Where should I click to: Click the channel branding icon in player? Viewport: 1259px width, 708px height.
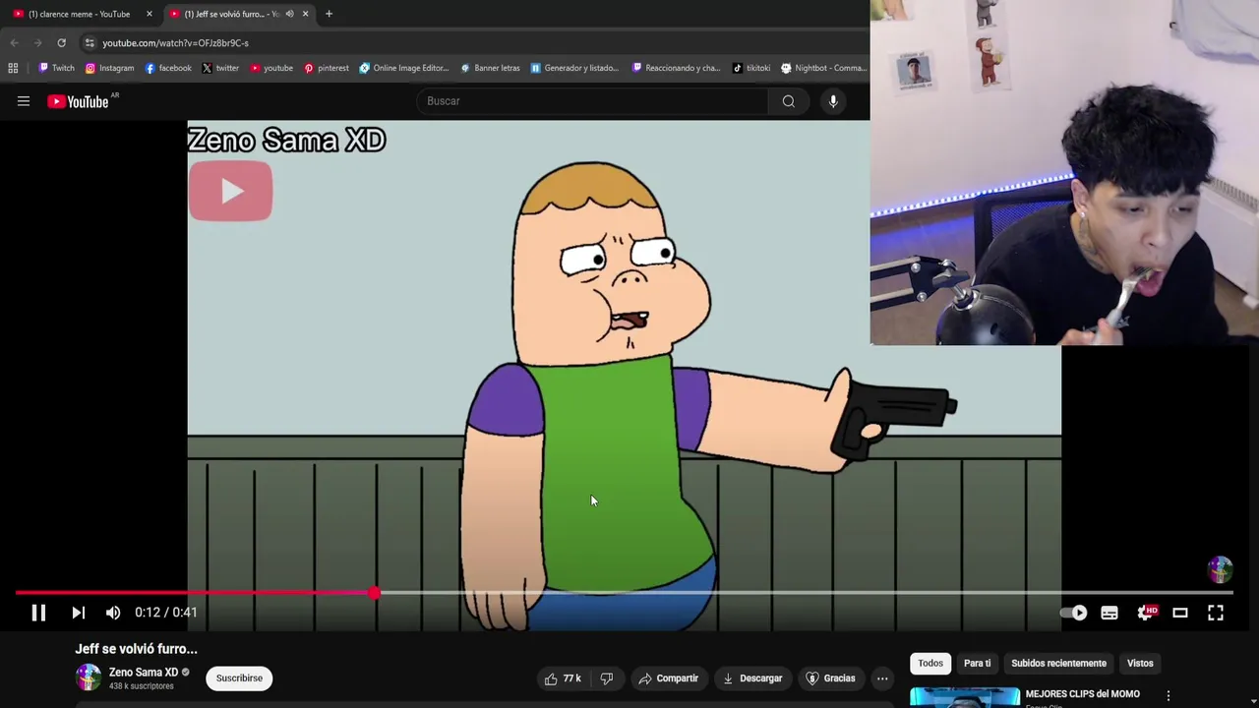(x=1220, y=569)
